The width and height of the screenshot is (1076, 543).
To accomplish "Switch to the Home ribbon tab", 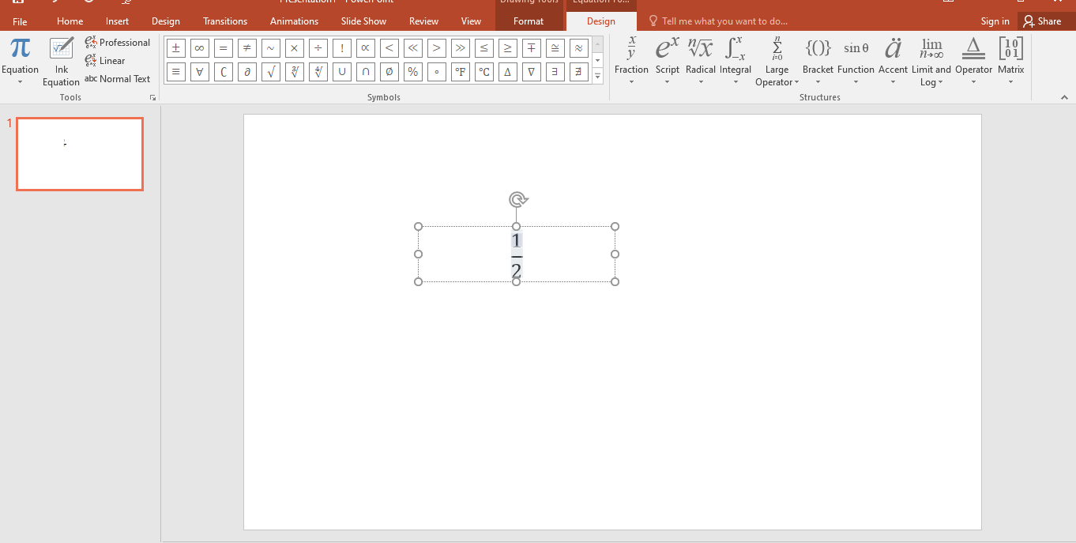I will click(x=70, y=21).
